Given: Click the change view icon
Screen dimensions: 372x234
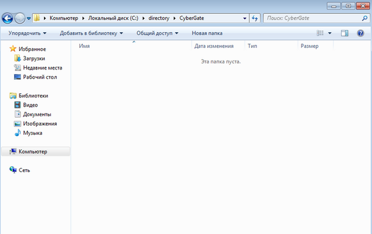Looking at the screenshot, I should pos(320,33).
